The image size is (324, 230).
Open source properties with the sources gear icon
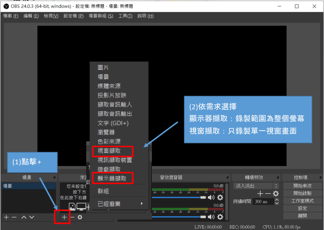(80, 217)
